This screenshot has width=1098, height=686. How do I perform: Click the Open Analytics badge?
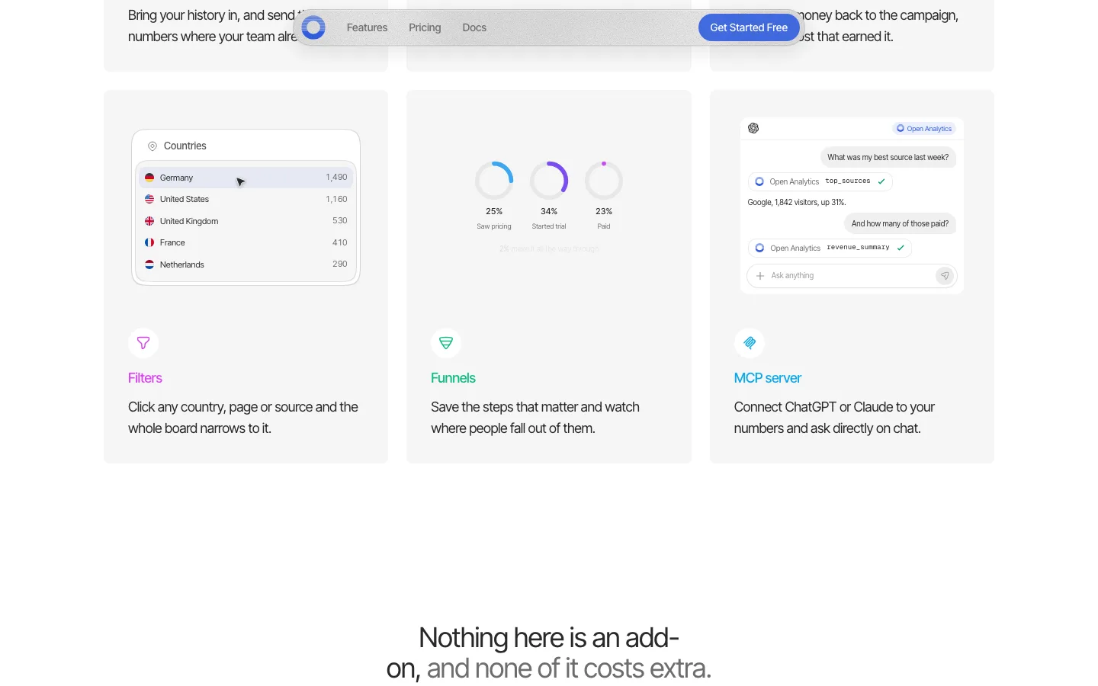[x=924, y=129]
